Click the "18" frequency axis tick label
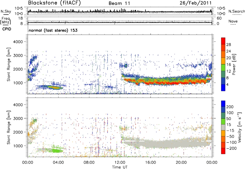The image size is (245, 169). pos(21,18)
